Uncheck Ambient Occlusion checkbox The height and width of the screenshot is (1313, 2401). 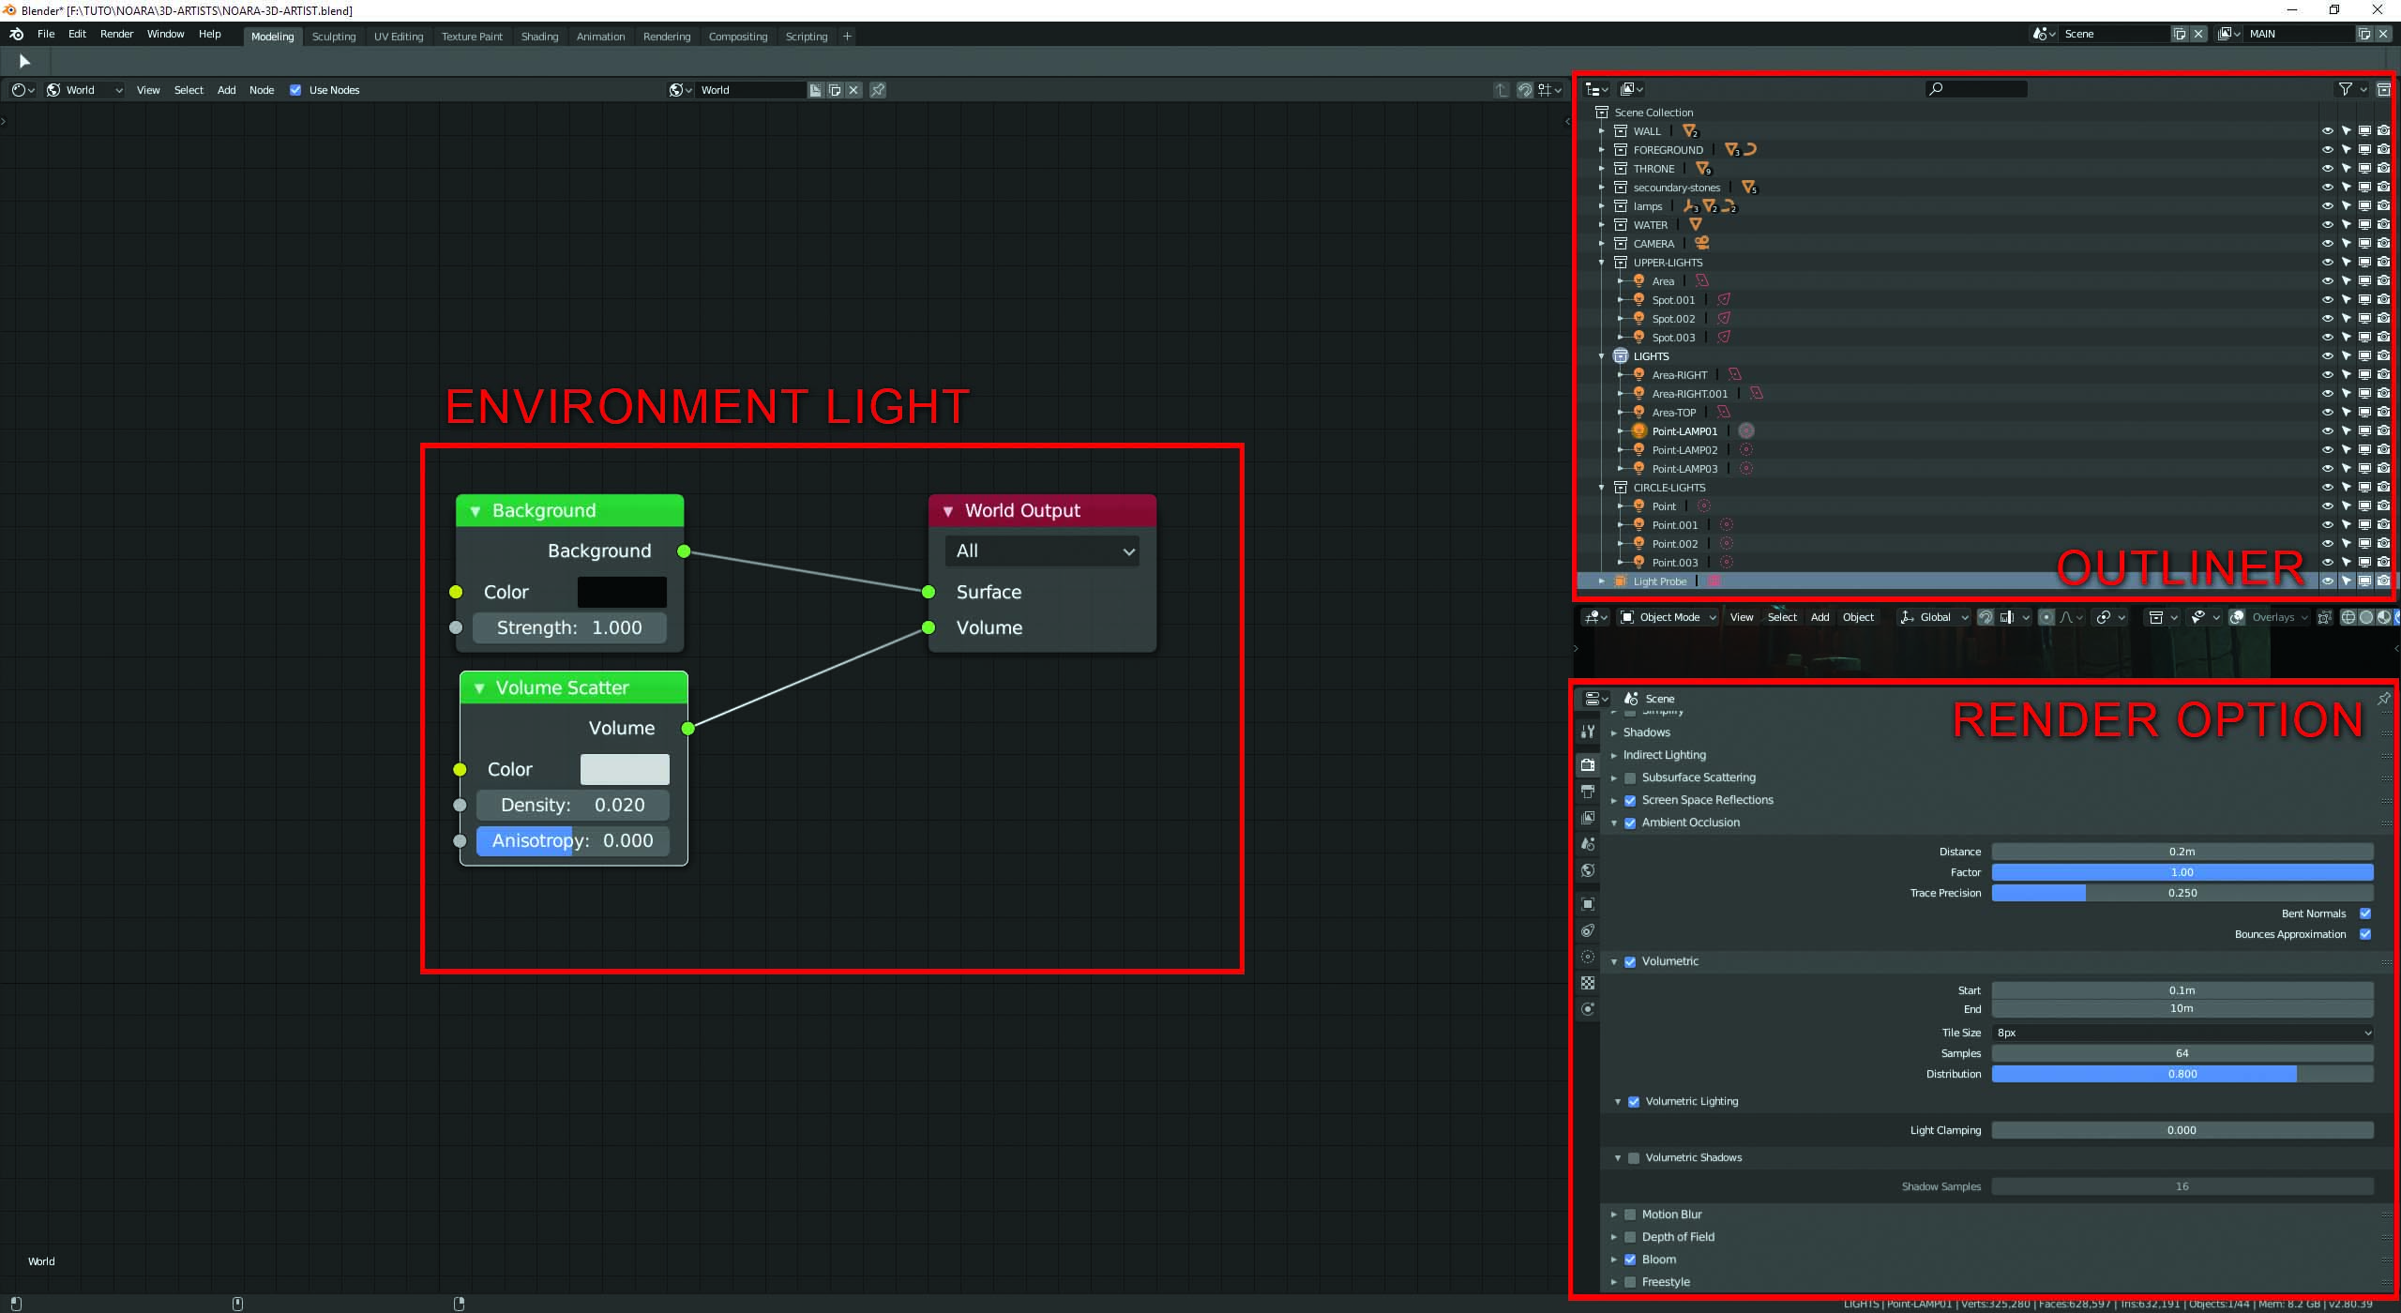coord(1630,823)
